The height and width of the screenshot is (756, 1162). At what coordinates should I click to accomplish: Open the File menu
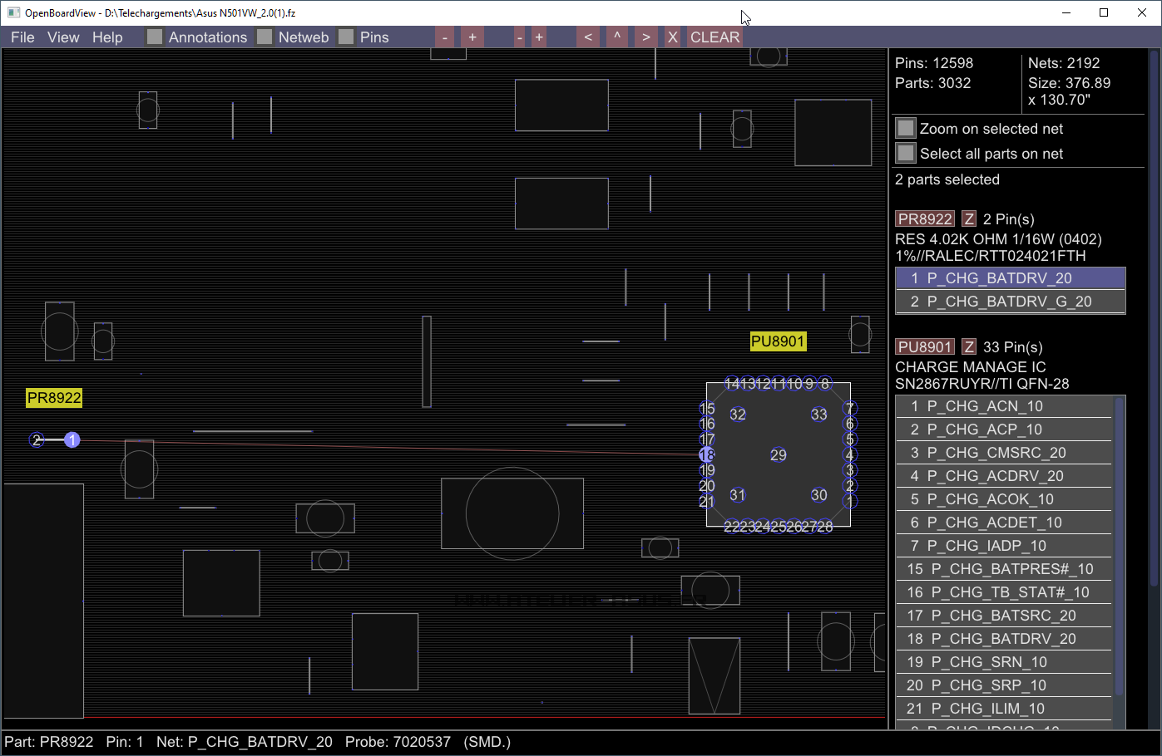(22, 37)
